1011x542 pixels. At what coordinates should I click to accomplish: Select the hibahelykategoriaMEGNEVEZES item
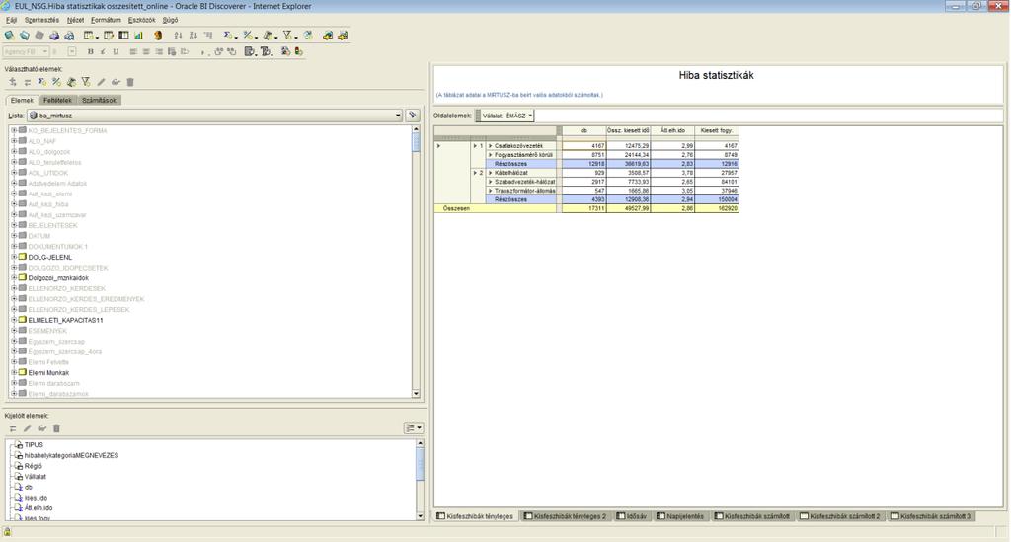[71, 456]
